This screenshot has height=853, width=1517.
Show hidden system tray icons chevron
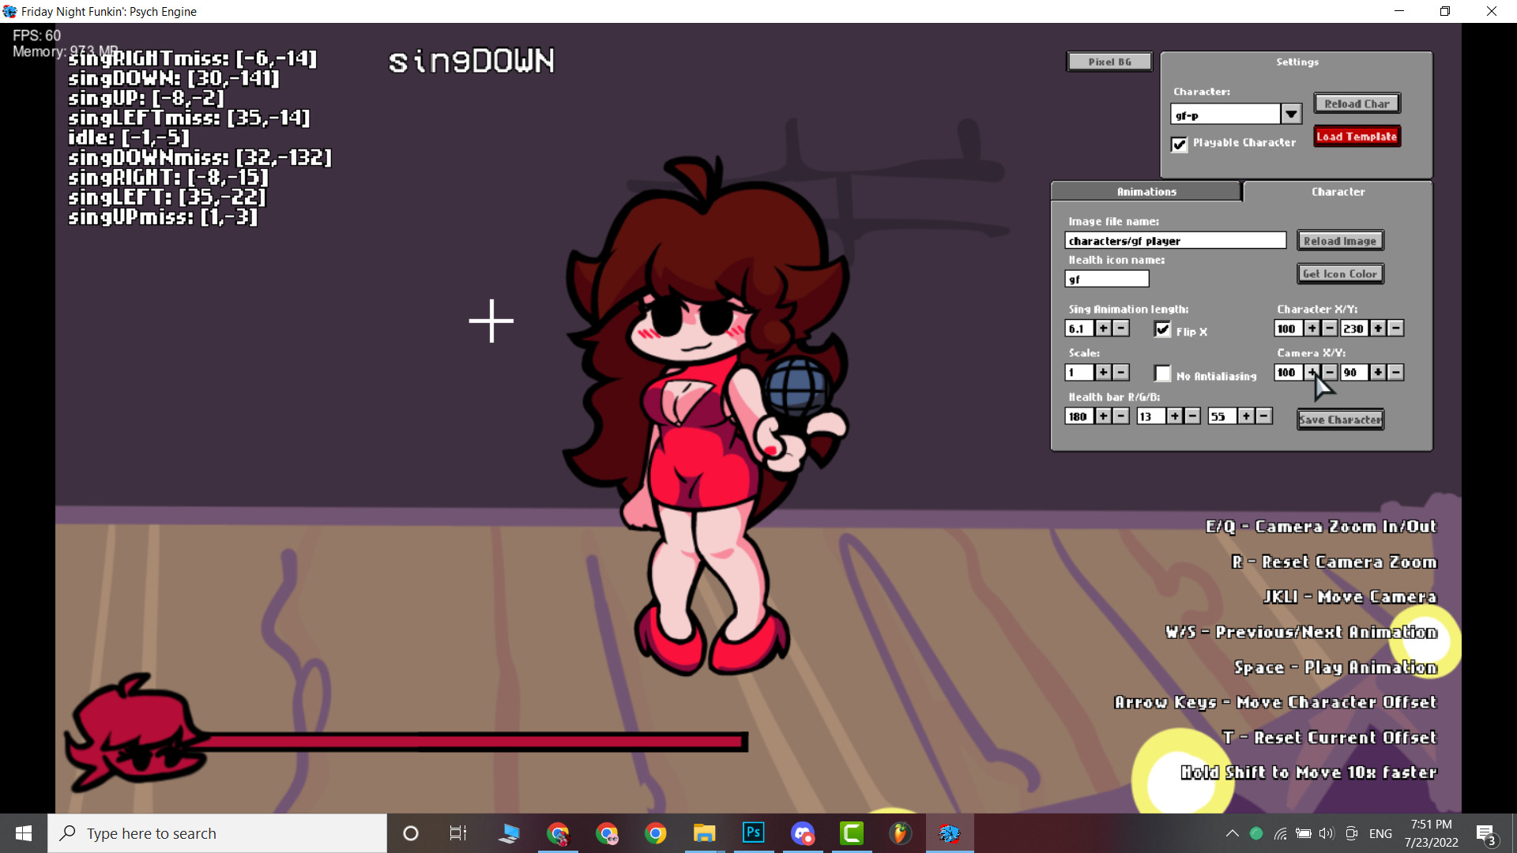1232,833
